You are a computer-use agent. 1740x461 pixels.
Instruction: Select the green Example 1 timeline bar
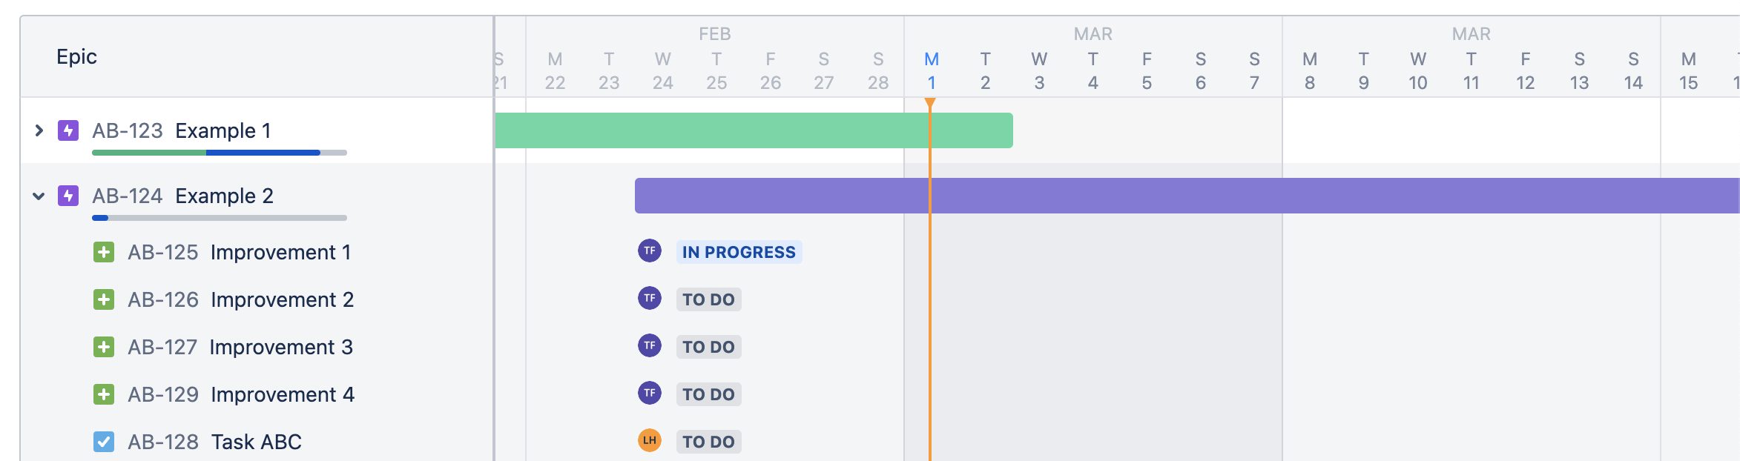click(754, 130)
